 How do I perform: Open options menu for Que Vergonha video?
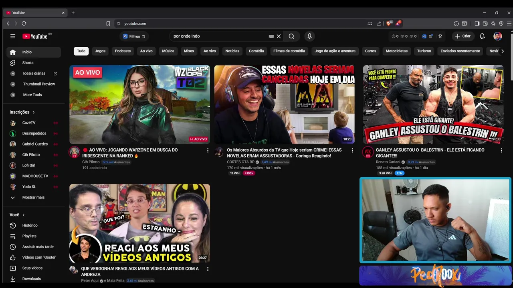(208, 269)
